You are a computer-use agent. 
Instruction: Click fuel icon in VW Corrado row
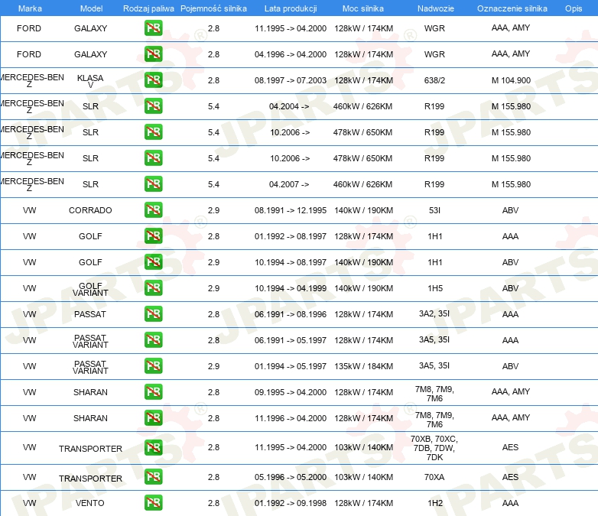pyautogui.click(x=153, y=209)
